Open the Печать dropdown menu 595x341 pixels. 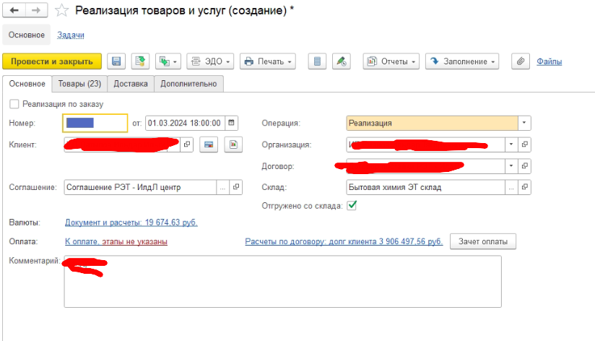click(x=267, y=61)
